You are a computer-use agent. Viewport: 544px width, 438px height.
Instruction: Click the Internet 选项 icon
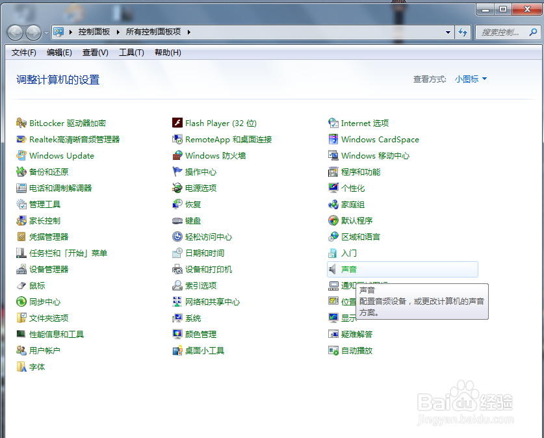pyautogui.click(x=333, y=123)
